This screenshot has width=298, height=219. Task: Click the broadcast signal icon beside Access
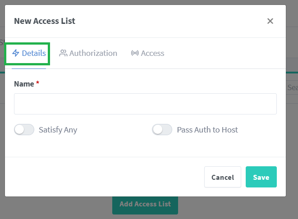point(135,53)
